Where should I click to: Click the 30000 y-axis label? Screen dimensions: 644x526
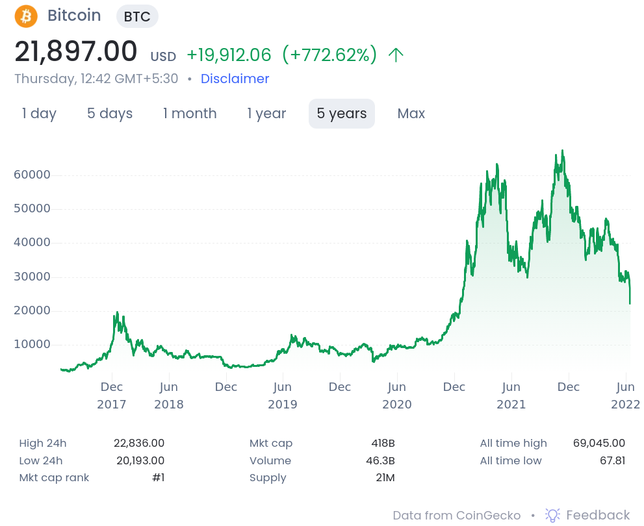32,277
